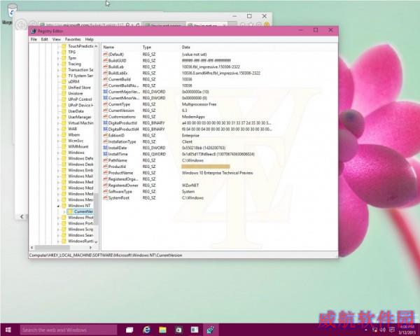Select the SystemRoot value icon
420x336 pixels.
(105, 197)
